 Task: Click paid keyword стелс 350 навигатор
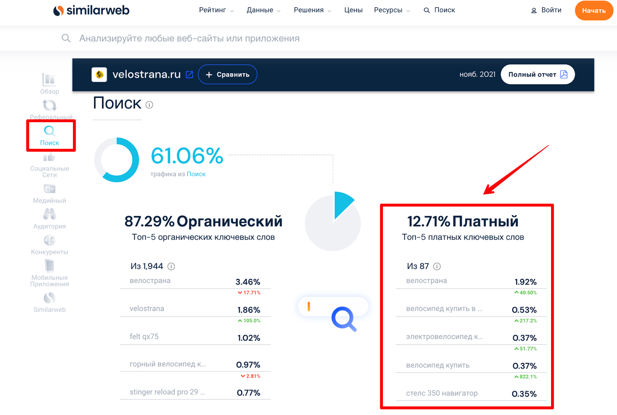pos(442,393)
